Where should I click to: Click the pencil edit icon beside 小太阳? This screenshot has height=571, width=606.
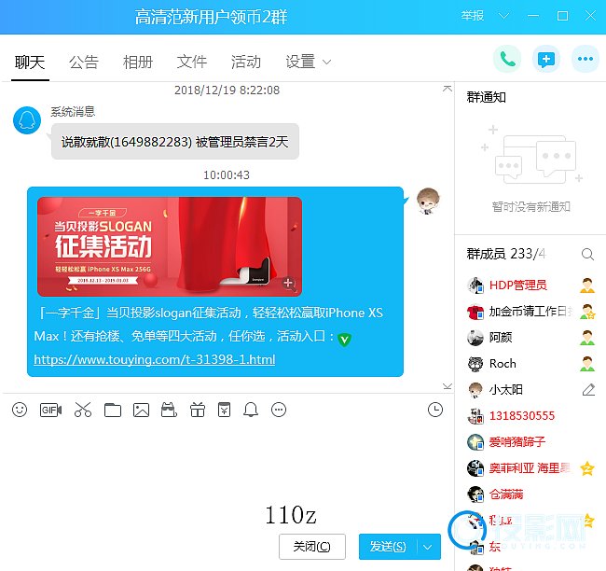coord(588,390)
